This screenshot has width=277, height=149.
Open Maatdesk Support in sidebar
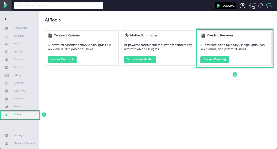[24, 143]
